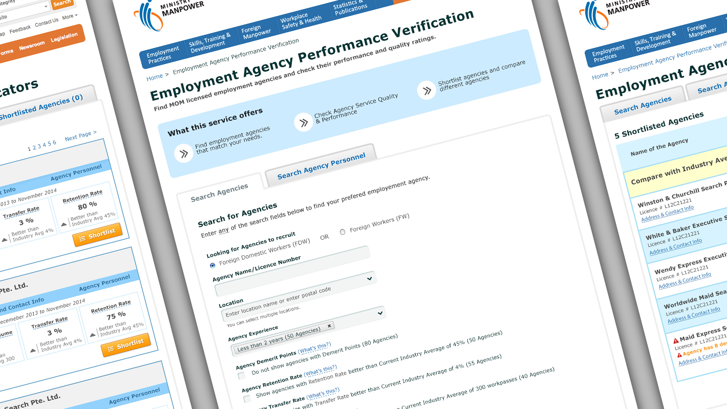Click the Search button in left page header
The image size is (727, 409).
(62, 3)
